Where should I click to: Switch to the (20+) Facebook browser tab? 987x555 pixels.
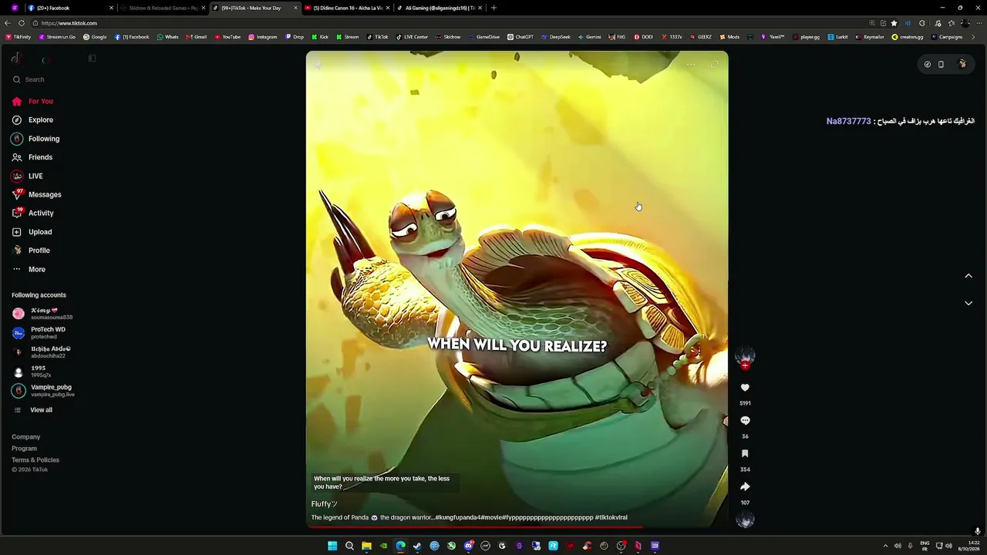click(71, 8)
